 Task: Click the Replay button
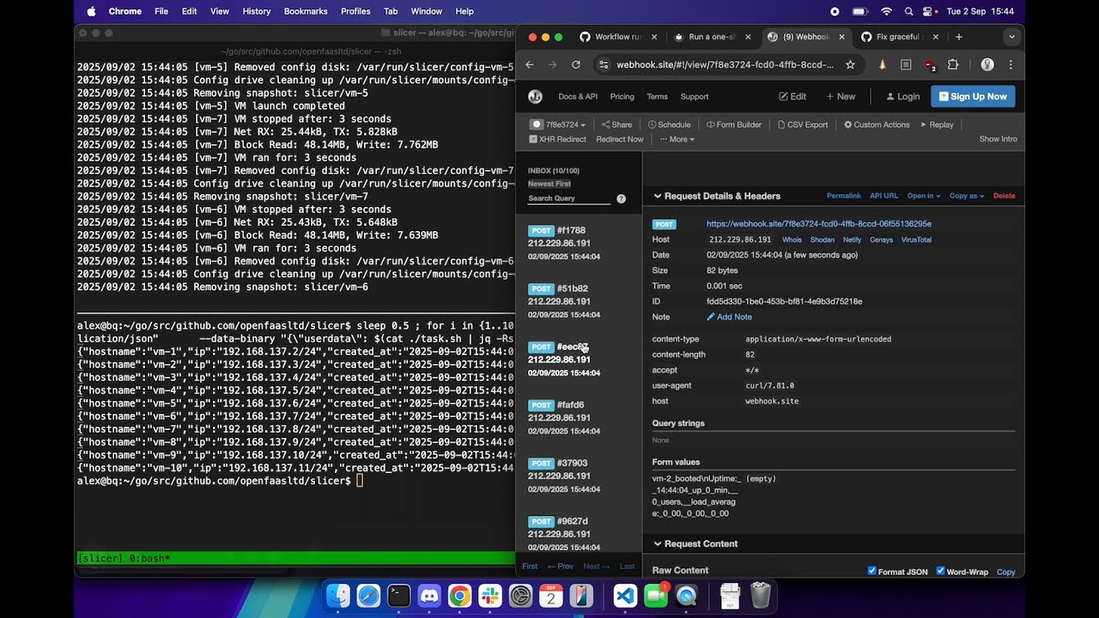[937, 124]
